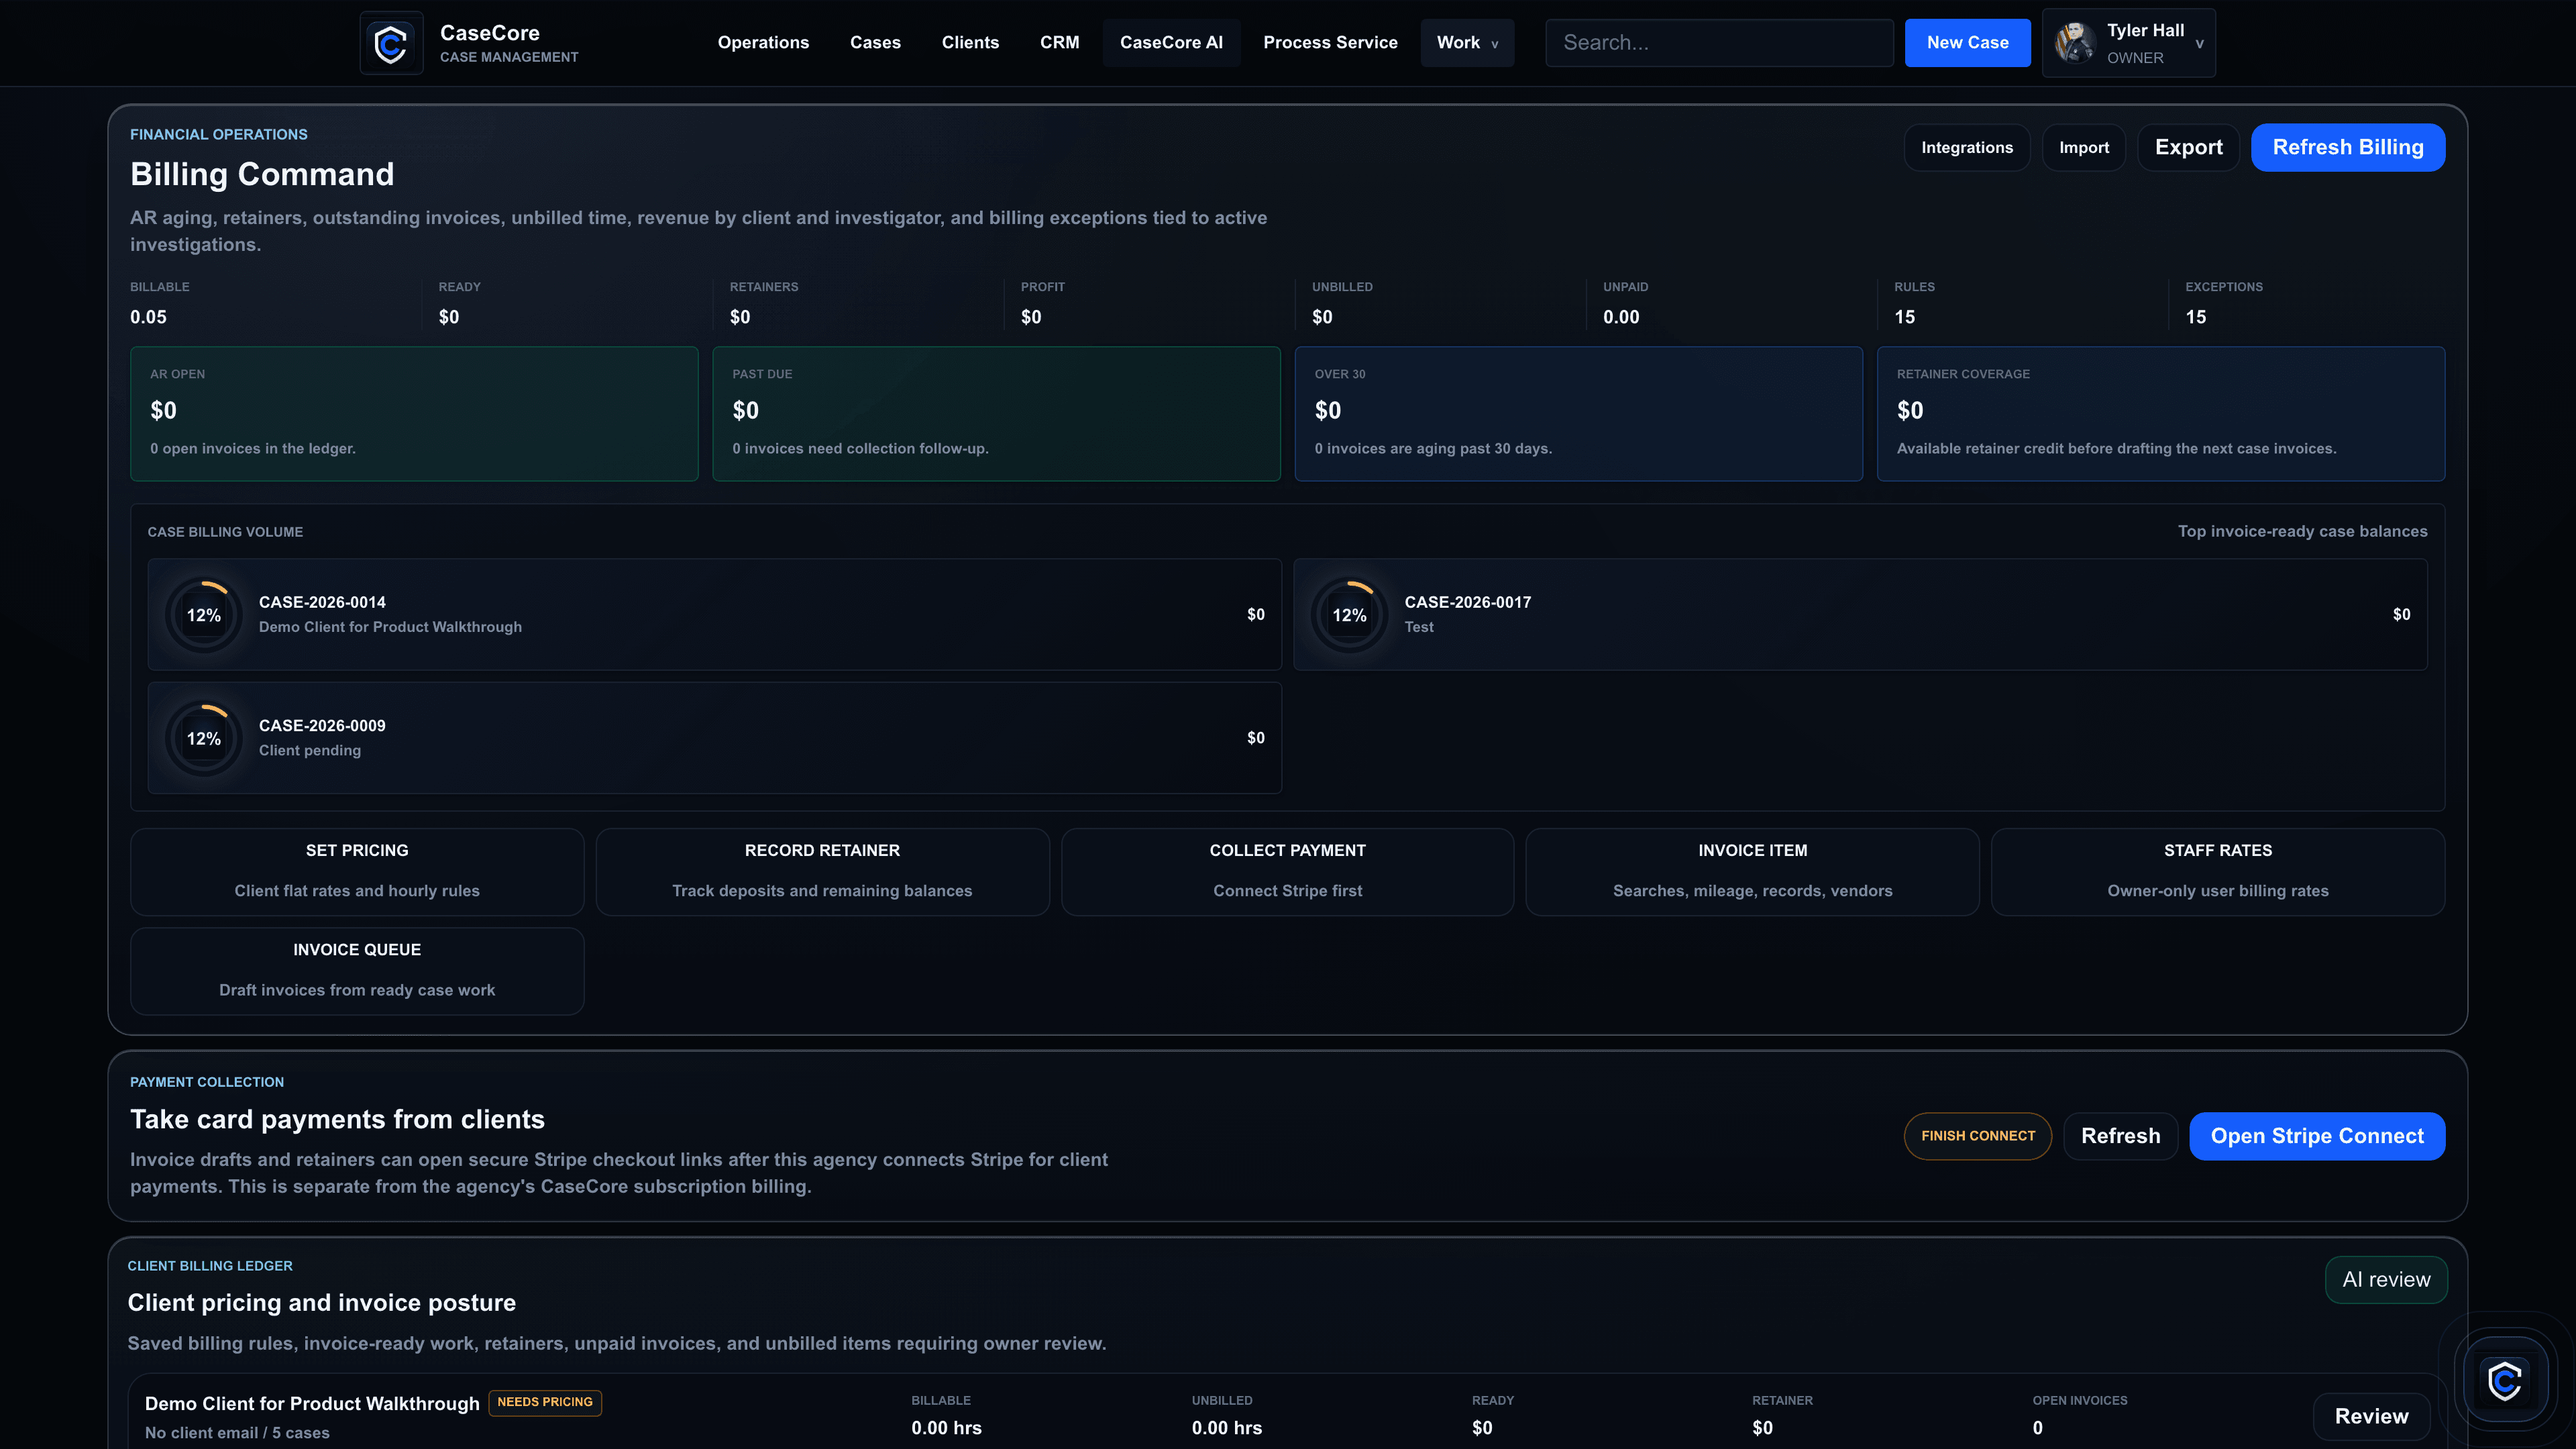Open Set Pricing action

coord(357,872)
